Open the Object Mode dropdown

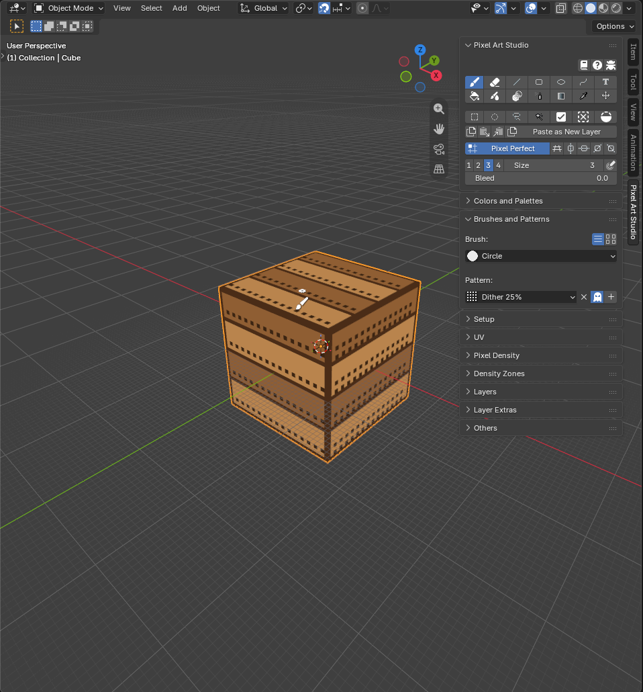coord(69,8)
